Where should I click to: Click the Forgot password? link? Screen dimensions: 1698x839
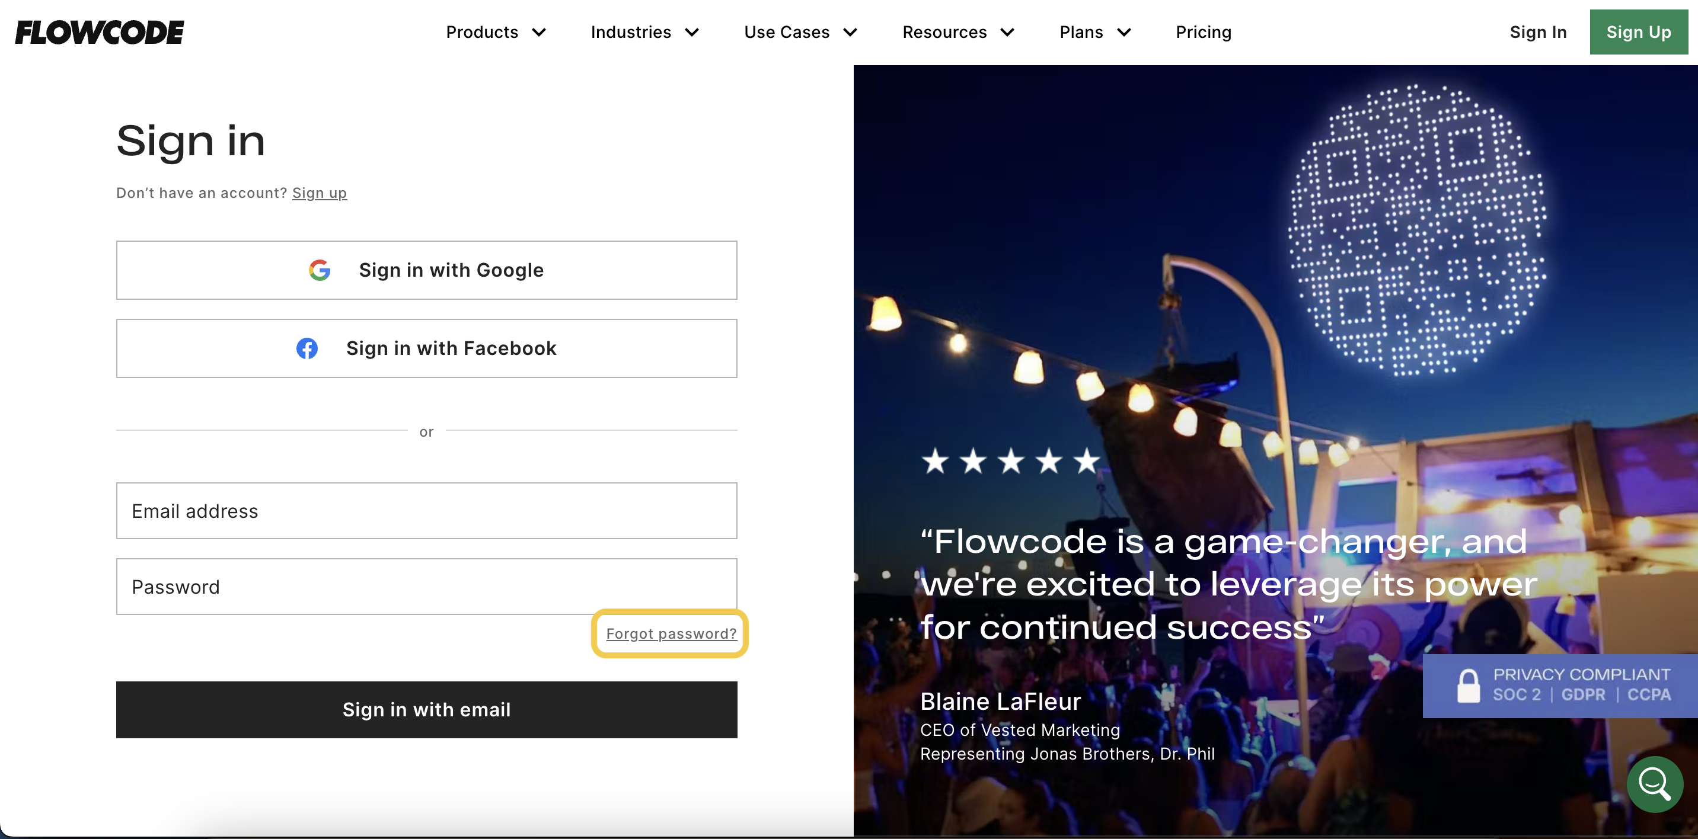click(x=671, y=633)
